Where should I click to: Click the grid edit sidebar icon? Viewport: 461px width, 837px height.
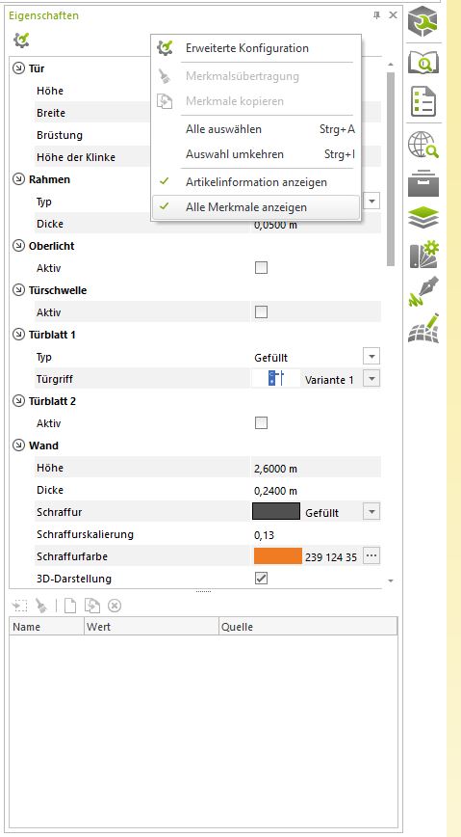pyautogui.click(x=423, y=328)
